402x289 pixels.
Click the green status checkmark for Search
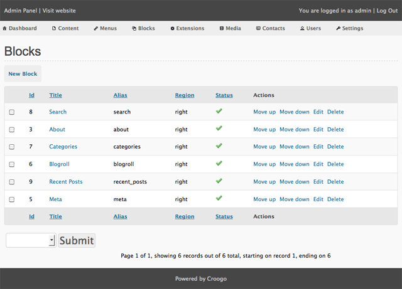click(219, 111)
